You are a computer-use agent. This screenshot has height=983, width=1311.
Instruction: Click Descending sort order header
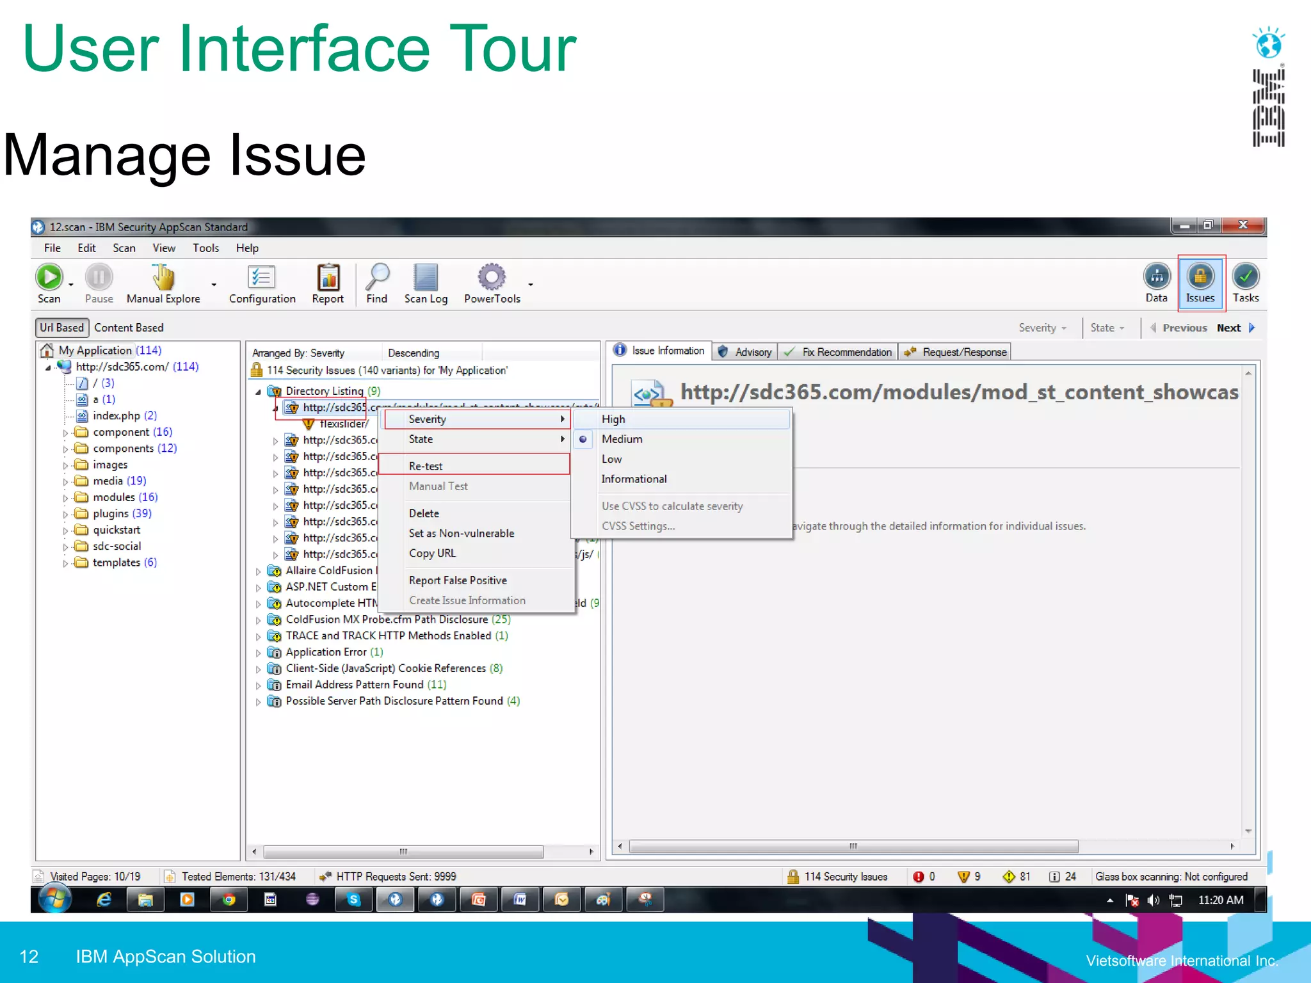pos(414,353)
